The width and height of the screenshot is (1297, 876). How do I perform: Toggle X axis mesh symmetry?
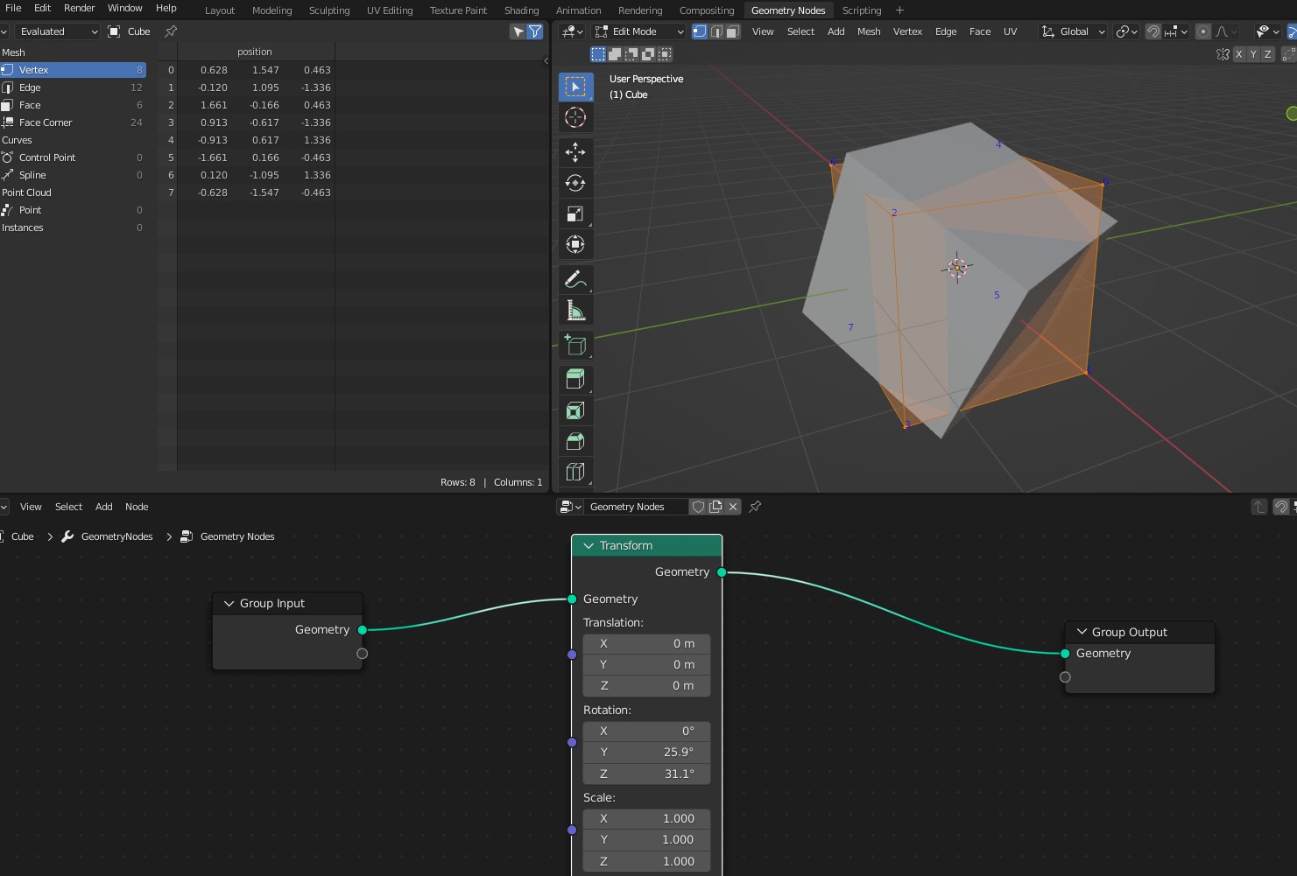[1238, 54]
